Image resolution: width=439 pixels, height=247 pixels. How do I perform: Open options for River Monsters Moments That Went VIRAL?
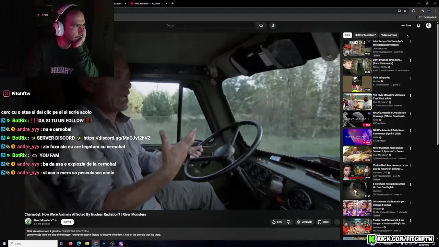click(411, 96)
